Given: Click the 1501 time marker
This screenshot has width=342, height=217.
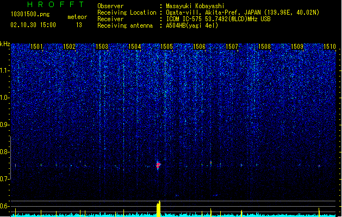Looking at the screenshot, I should pyautogui.click(x=36, y=47).
